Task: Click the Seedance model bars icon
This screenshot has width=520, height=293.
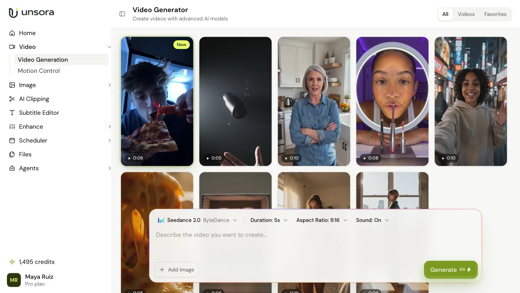Action: click(161, 220)
